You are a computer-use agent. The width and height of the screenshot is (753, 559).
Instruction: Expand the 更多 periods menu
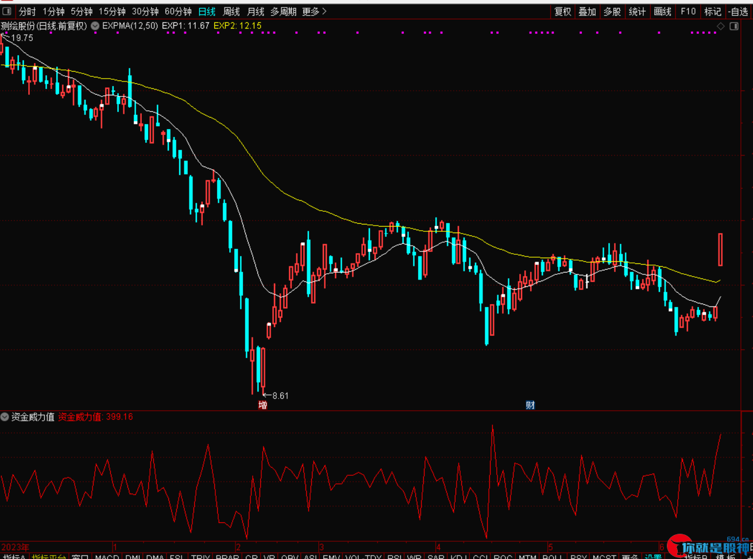point(314,11)
